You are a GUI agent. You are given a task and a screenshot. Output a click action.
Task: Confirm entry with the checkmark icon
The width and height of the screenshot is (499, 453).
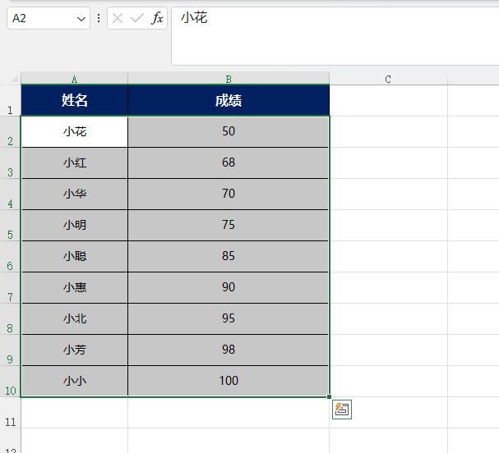tap(136, 18)
